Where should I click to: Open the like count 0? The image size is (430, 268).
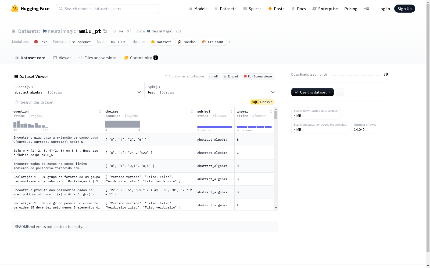pyautogui.click(x=128, y=31)
